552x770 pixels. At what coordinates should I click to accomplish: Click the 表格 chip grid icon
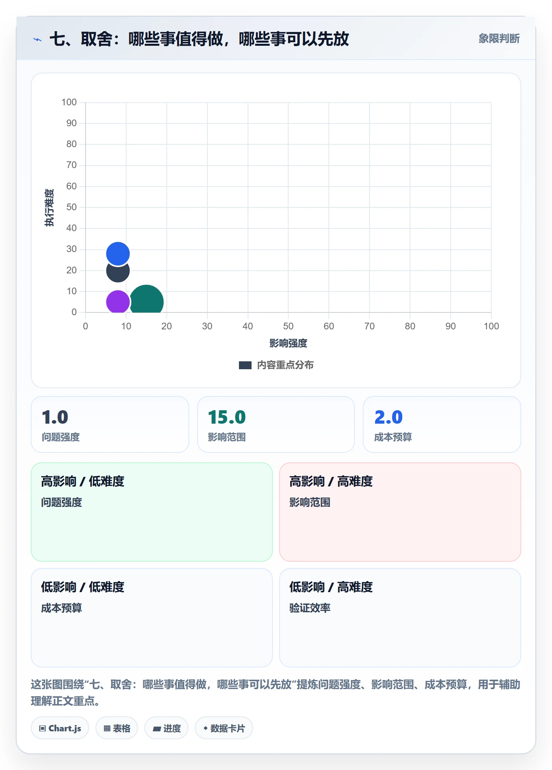pyautogui.click(x=107, y=729)
